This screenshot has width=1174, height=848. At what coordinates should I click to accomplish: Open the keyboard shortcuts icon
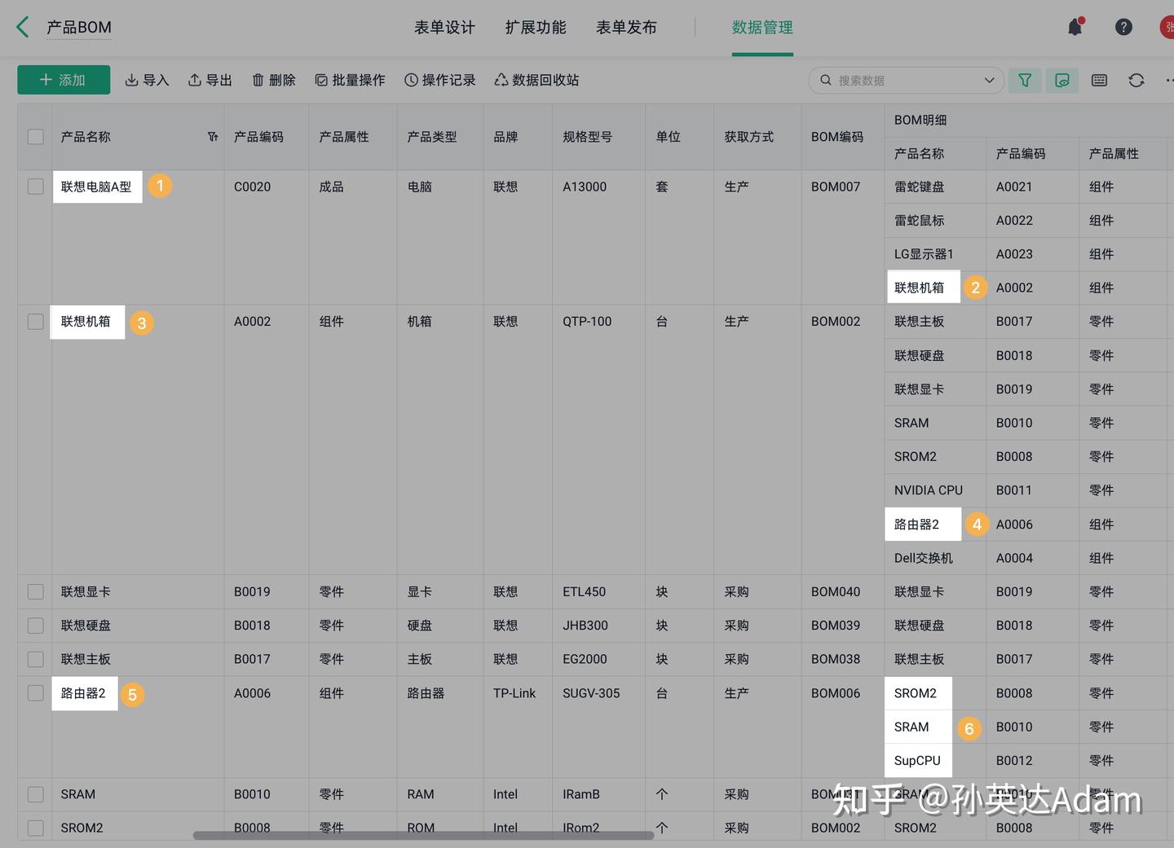coord(1099,80)
